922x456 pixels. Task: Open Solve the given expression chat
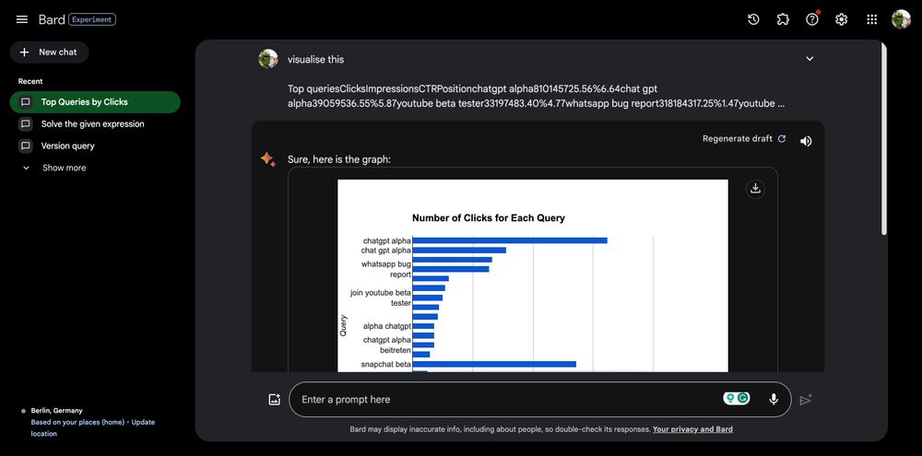[x=92, y=124]
